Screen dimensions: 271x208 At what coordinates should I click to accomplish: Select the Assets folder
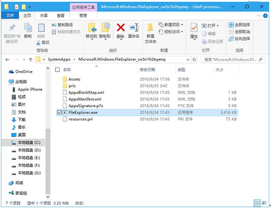tap(147, 79)
